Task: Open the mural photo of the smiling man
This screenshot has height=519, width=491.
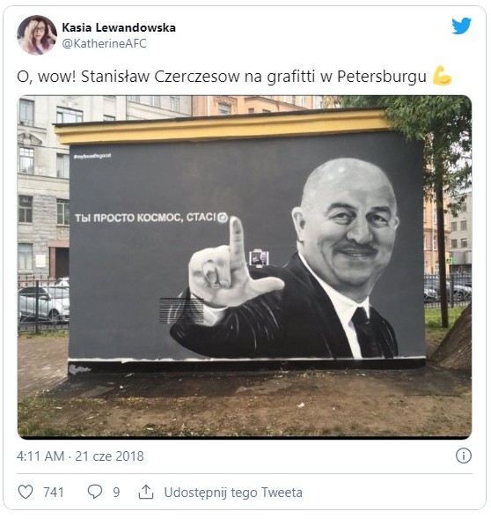Action: point(245,267)
